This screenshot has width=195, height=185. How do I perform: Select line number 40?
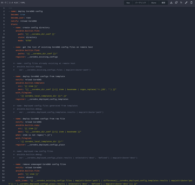coord(3,135)
